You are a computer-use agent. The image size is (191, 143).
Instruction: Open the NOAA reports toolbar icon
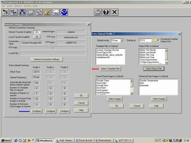(x=64, y=12)
